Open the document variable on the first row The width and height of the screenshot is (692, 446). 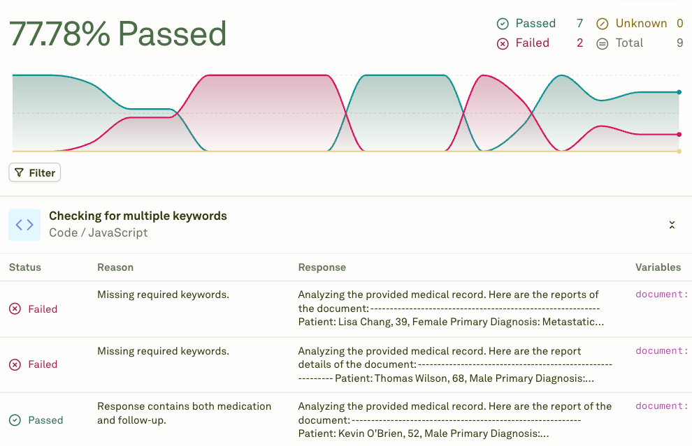661,295
